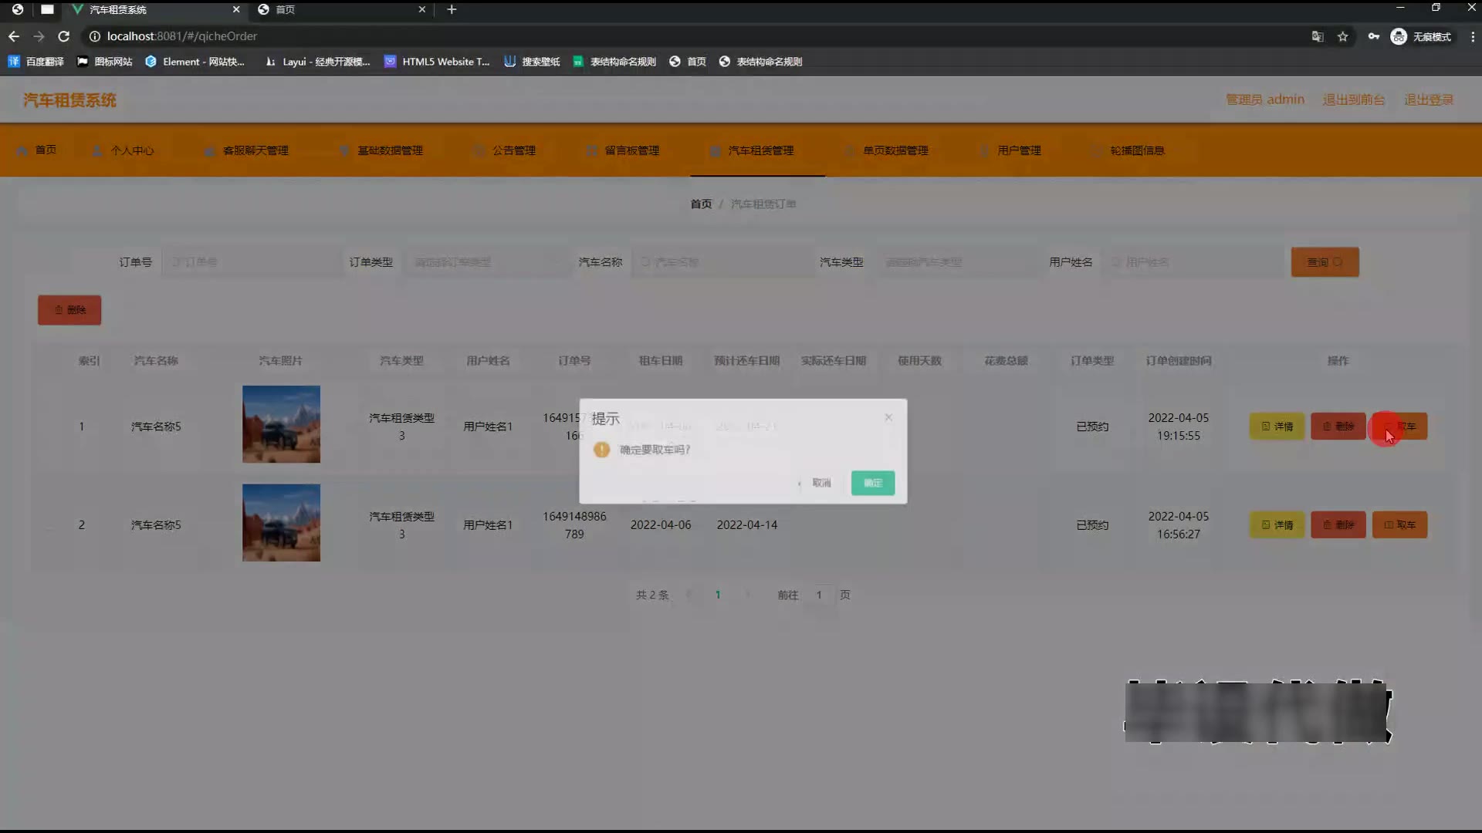Open 用户管理 menu item
Screen dimensions: 1482x833
(x=1018, y=150)
